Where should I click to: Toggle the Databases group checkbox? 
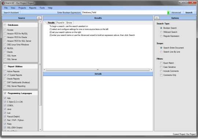coord(5,25)
